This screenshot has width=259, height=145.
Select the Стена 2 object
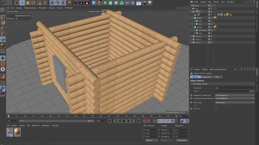198,39
